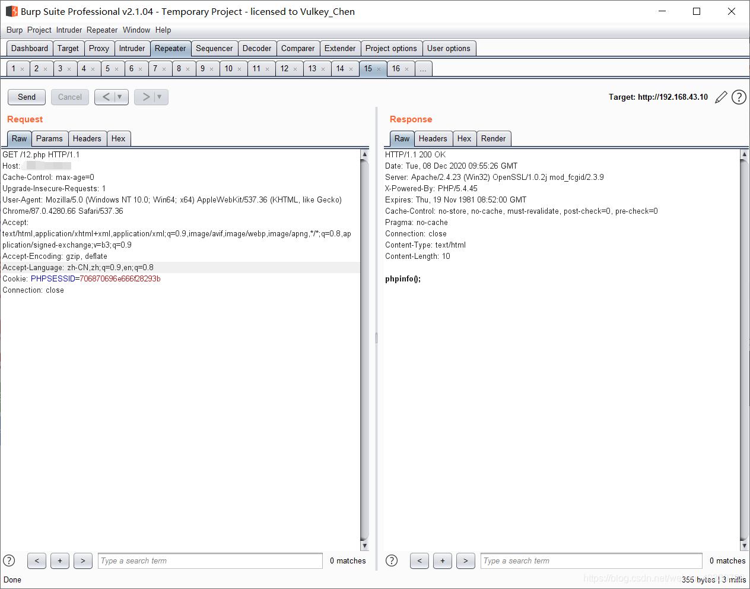Edit target with the pencil icon
This screenshot has height=589, width=750.
click(721, 97)
